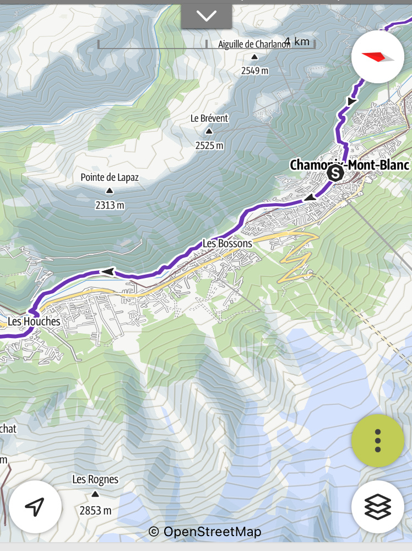Tap the Les Bossons village label
412x551 pixels.
click(227, 243)
